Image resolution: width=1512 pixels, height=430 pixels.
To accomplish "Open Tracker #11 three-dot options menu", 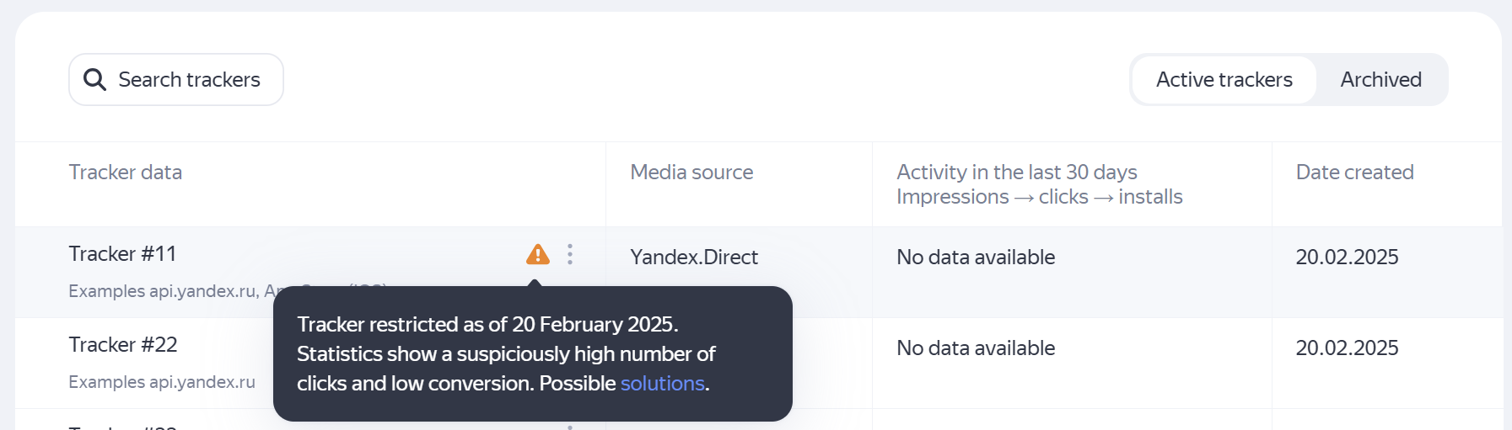I will point(570,254).
